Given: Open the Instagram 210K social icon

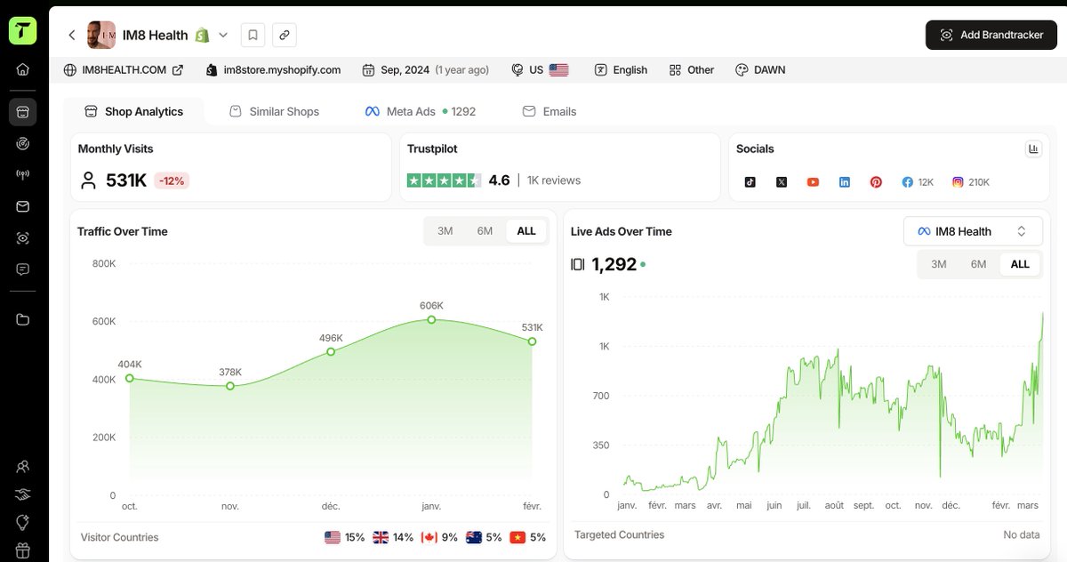Looking at the screenshot, I should [971, 181].
